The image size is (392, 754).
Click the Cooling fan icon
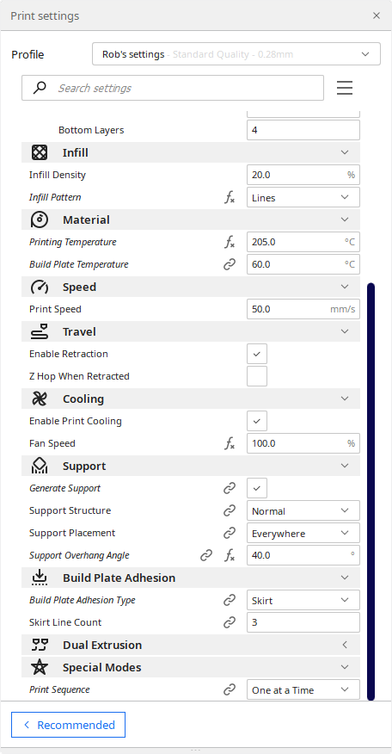[40, 399]
